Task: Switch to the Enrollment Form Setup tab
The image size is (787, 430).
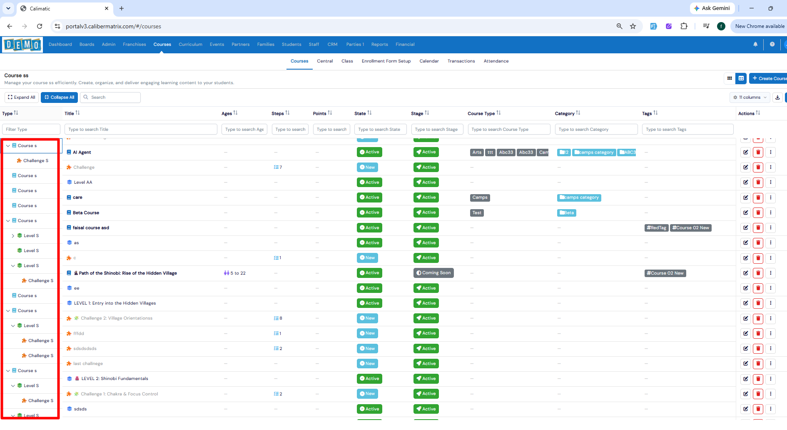Action: click(386, 61)
